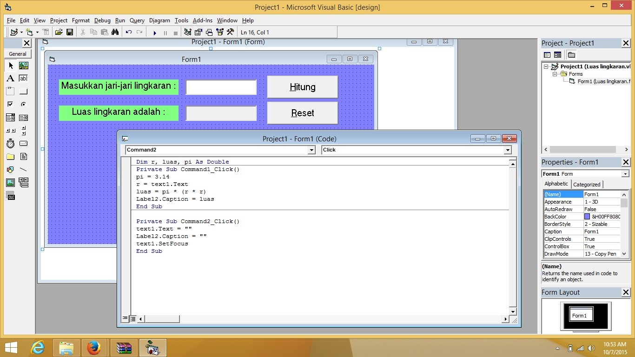The height and width of the screenshot is (357, 635).
Task: Open the Tools menu
Action: pos(181,20)
